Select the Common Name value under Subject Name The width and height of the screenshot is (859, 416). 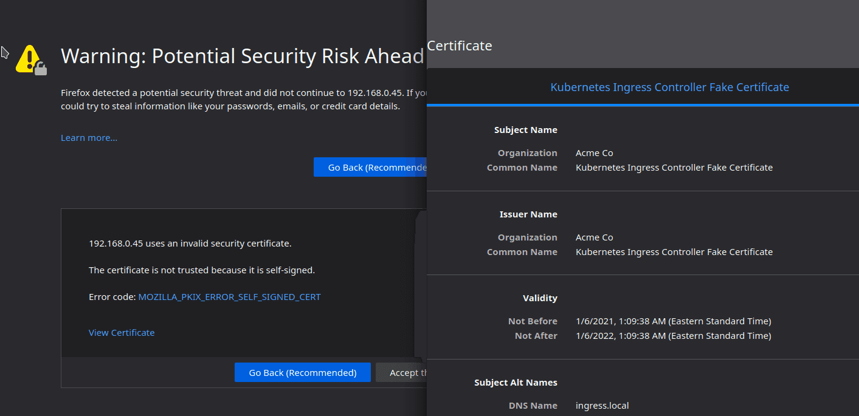674,168
